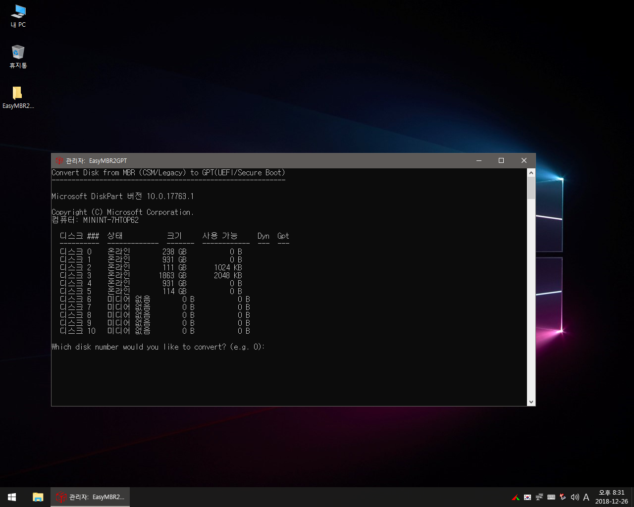The height and width of the screenshot is (507, 634).
Task: Open the Windows Start menu
Action: click(12, 497)
